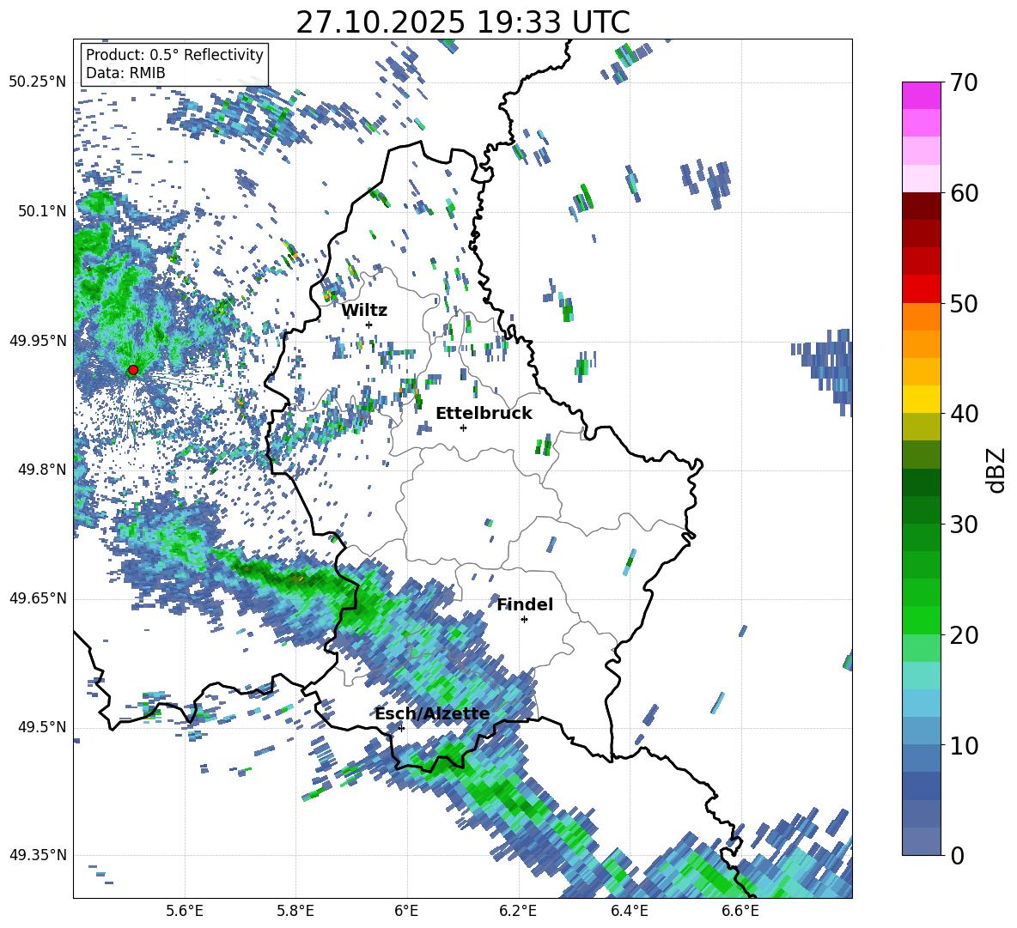Click the yellow colorbar segment above 40
Image resolution: width=1017 pixels, height=928 pixels.
coord(921,399)
